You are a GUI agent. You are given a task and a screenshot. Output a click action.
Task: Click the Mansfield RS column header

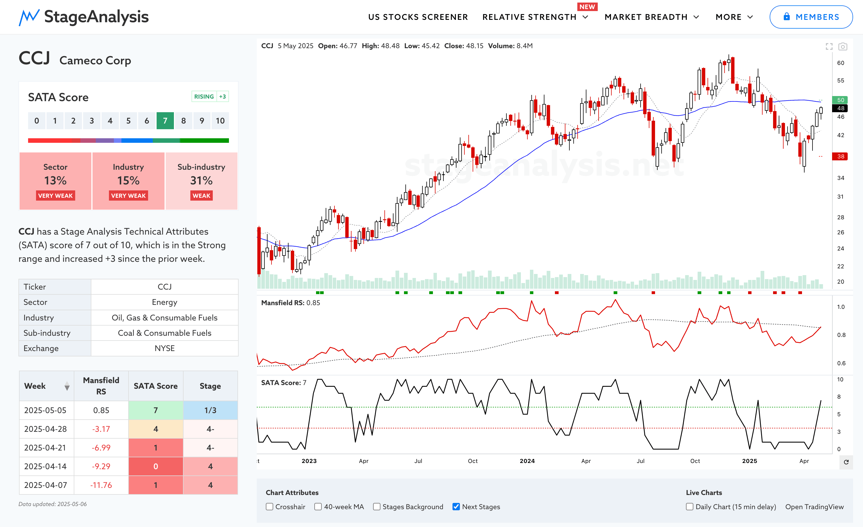coord(101,386)
